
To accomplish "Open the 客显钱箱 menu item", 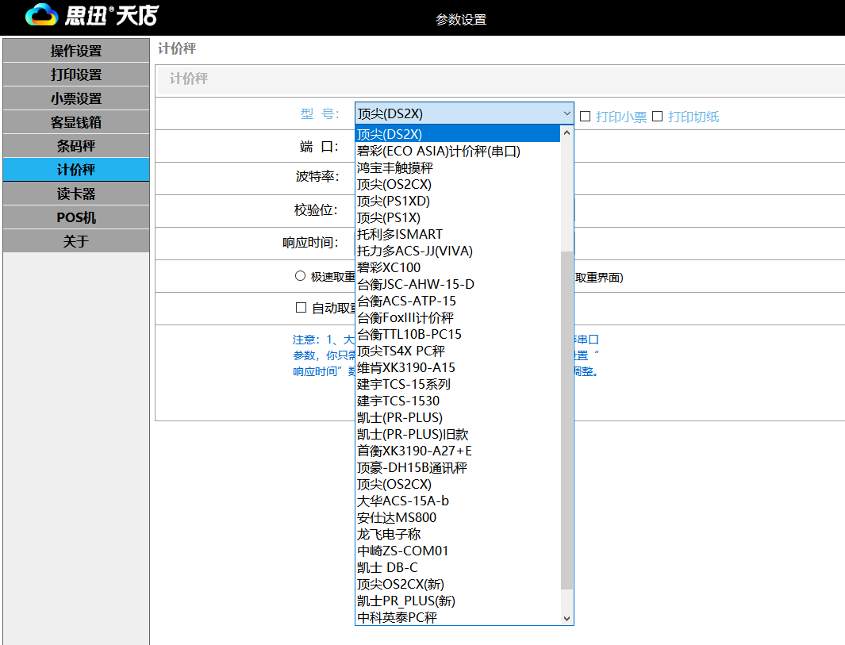I will pos(76,122).
